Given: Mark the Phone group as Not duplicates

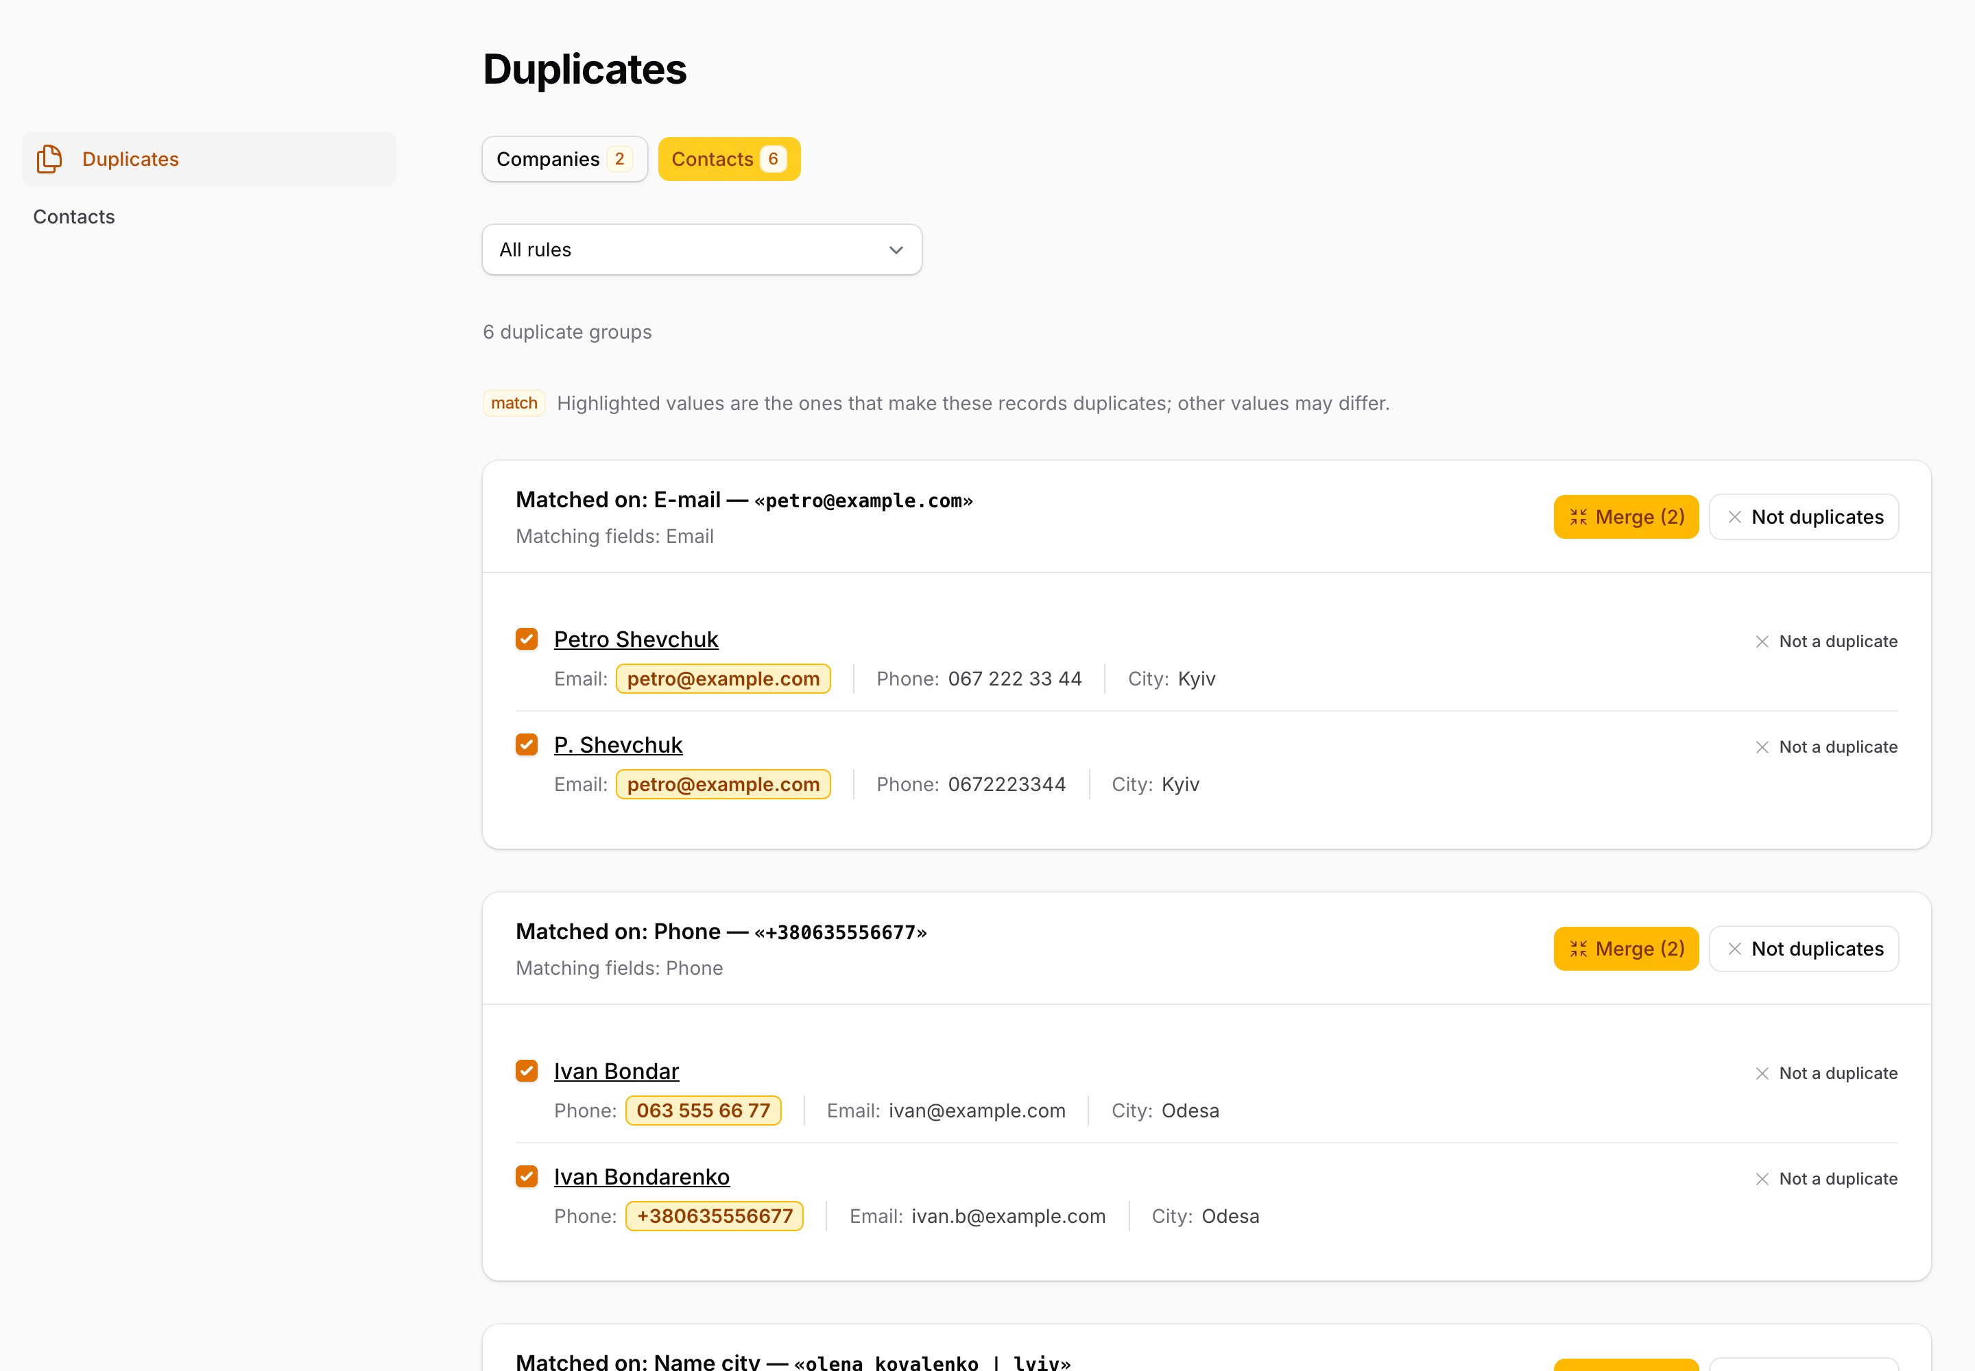Looking at the screenshot, I should (1803, 948).
